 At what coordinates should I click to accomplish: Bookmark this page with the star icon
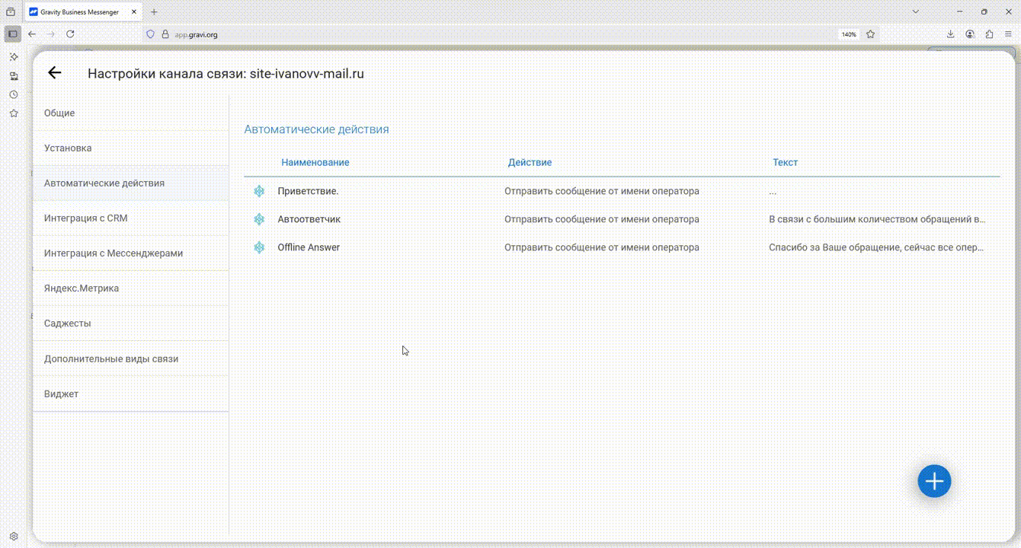pos(870,34)
